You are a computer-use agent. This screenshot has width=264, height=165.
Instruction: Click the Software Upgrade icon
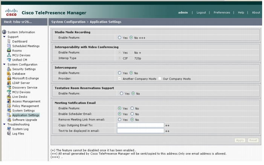[x=9, y=119]
